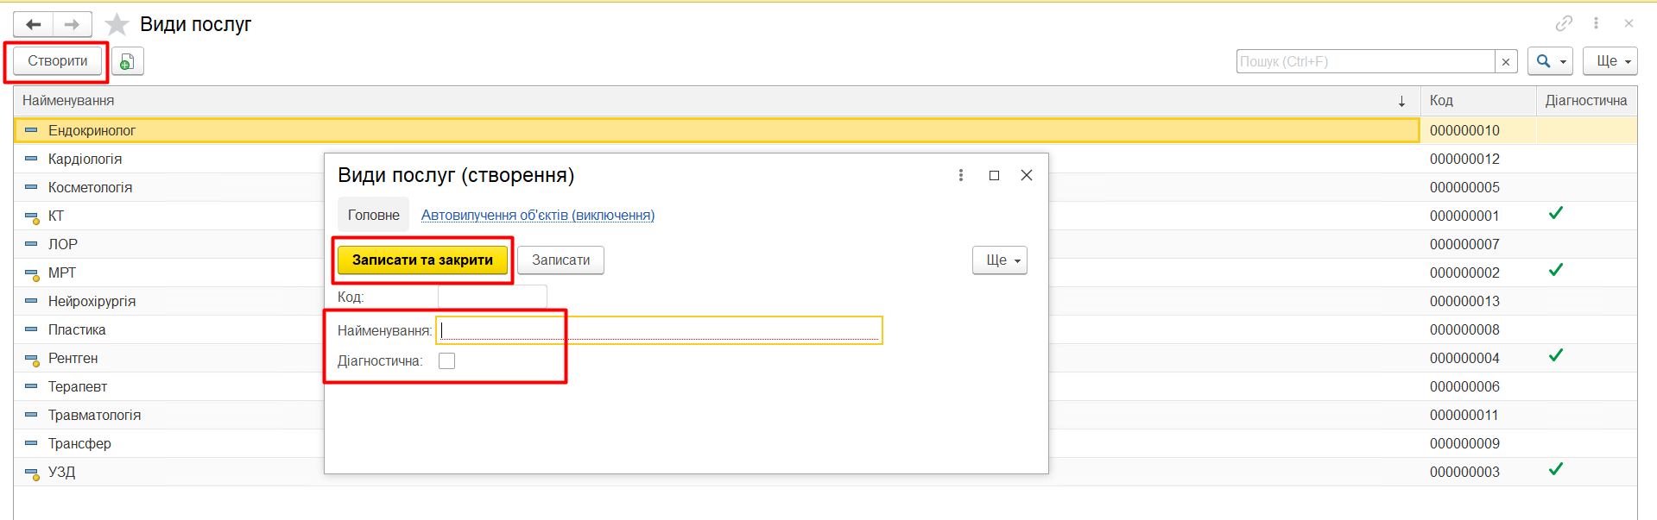1657x520 pixels.
Task: Maximize the creation dialog window
Action: click(x=994, y=175)
